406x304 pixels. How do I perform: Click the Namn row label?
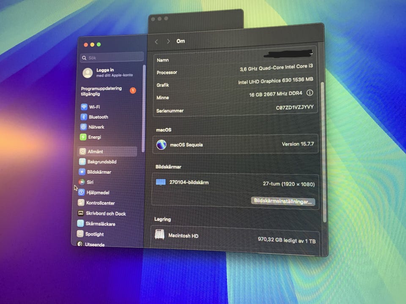point(163,60)
